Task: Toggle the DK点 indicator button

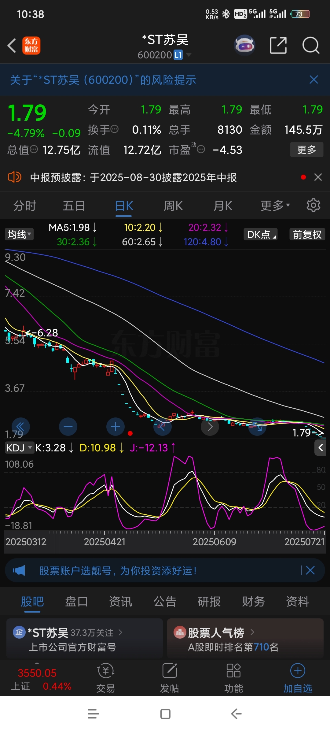Action: 261,234
